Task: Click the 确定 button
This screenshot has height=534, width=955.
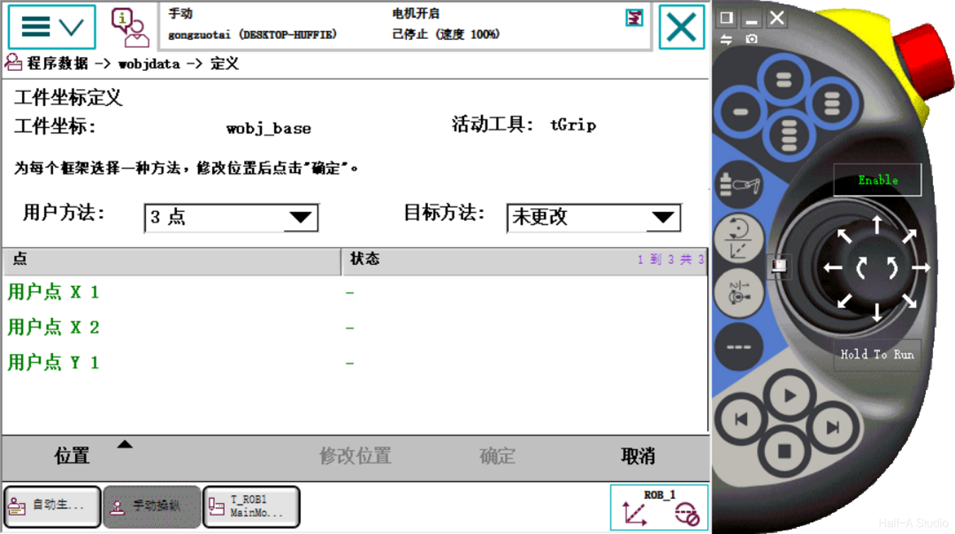Action: 497,456
